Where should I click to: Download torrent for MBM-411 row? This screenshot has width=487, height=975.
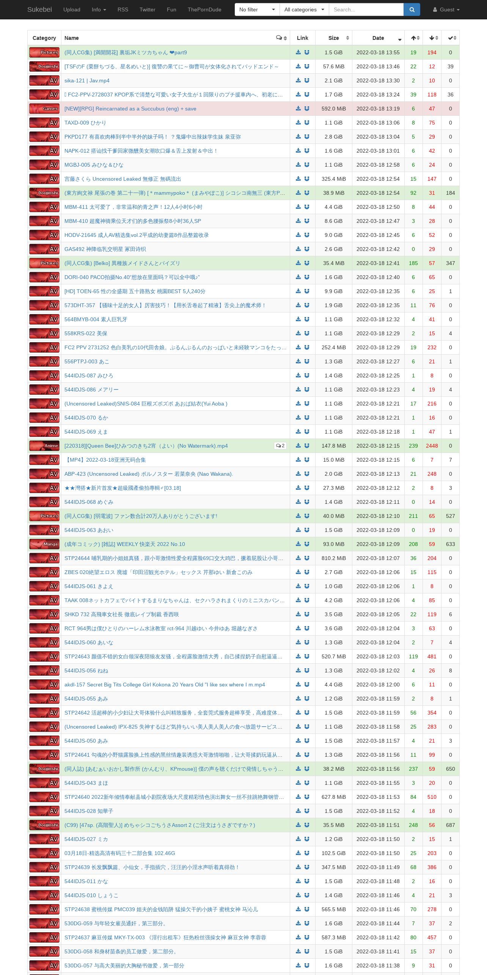298,207
